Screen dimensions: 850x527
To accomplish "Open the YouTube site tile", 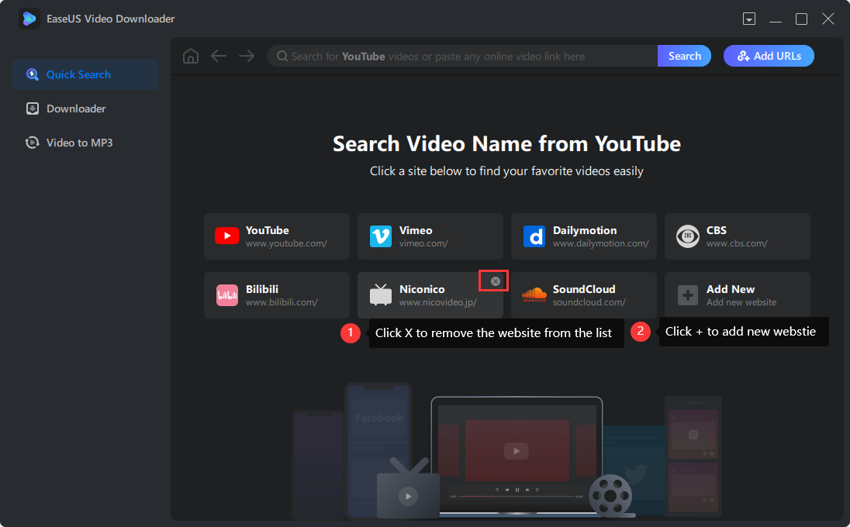I will point(275,236).
